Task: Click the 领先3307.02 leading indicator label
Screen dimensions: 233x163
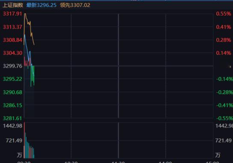Action: pyautogui.click(x=75, y=5)
